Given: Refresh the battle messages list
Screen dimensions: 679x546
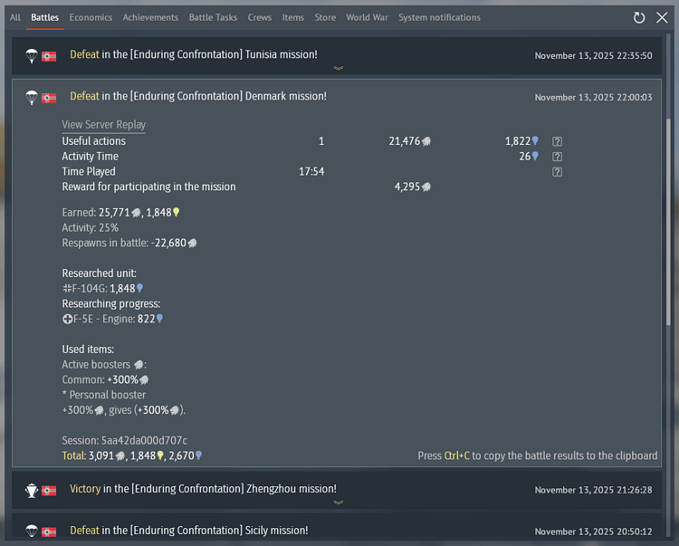Looking at the screenshot, I should pos(639,17).
